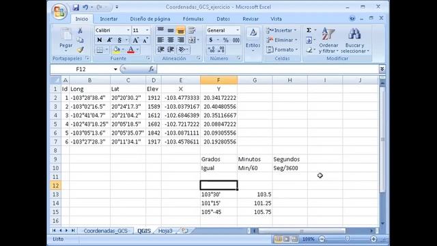Switch to page layout view
The height and width of the screenshot is (246, 437).
coord(286,239)
